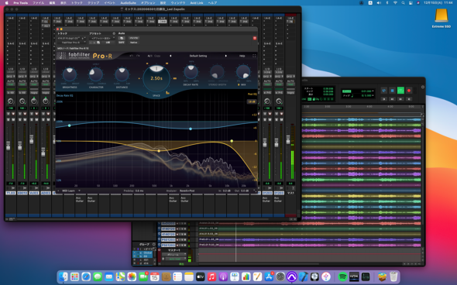Viewport: 457px width, 285px height.
Task: Click the Help button in Pro-R
Action: coord(242,56)
